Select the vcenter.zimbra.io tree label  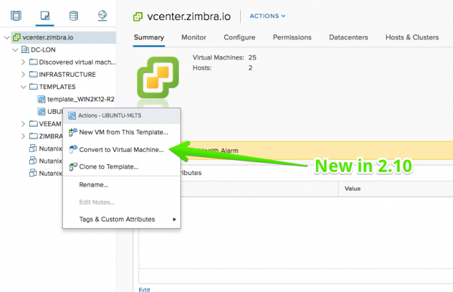pyautogui.click(x=48, y=37)
